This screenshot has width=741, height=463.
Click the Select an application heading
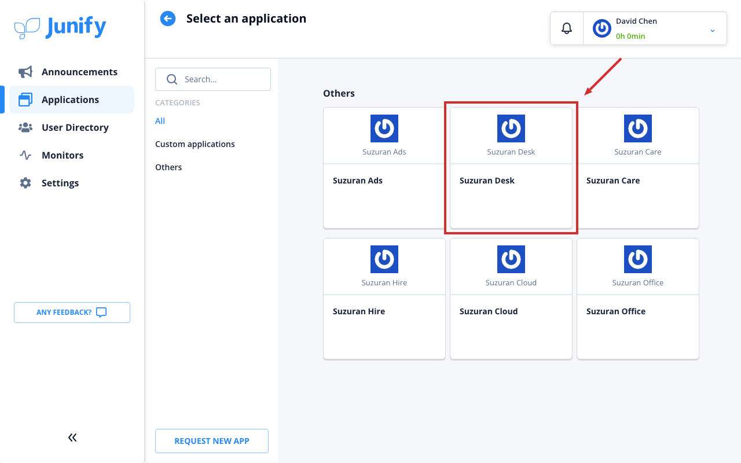(246, 19)
